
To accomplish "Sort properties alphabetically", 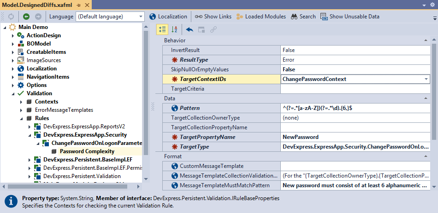I will point(174,29).
